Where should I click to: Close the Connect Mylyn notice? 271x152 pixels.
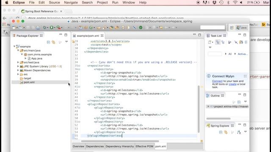(245, 76)
